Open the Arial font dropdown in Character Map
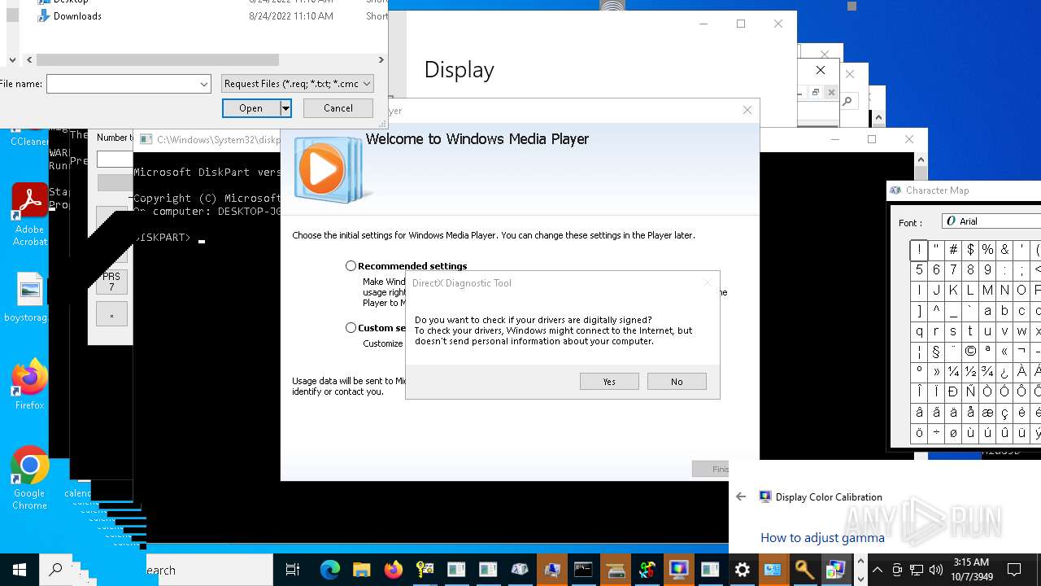This screenshot has width=1041, height=586. (x=992, y=221)
